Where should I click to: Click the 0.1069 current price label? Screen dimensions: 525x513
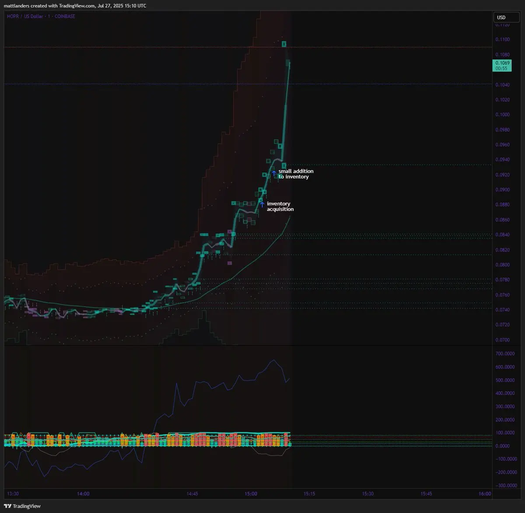pyautogui.click(x=502, y=66)
